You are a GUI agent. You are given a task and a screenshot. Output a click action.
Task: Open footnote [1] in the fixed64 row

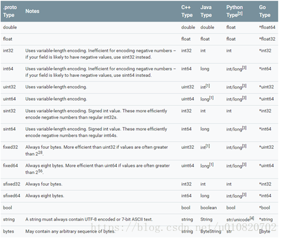click(212, 165)
